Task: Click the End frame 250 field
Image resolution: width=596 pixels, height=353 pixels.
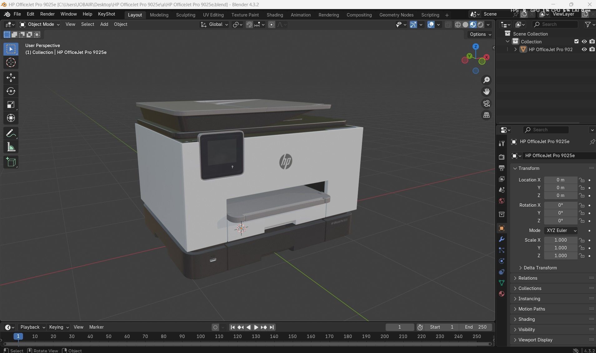Action: click(476, 327)
